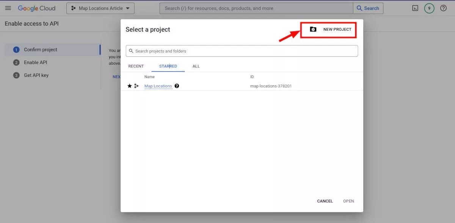Open the hamburger navigation menu
The image size is (455, 223).
tap(8, 8)
